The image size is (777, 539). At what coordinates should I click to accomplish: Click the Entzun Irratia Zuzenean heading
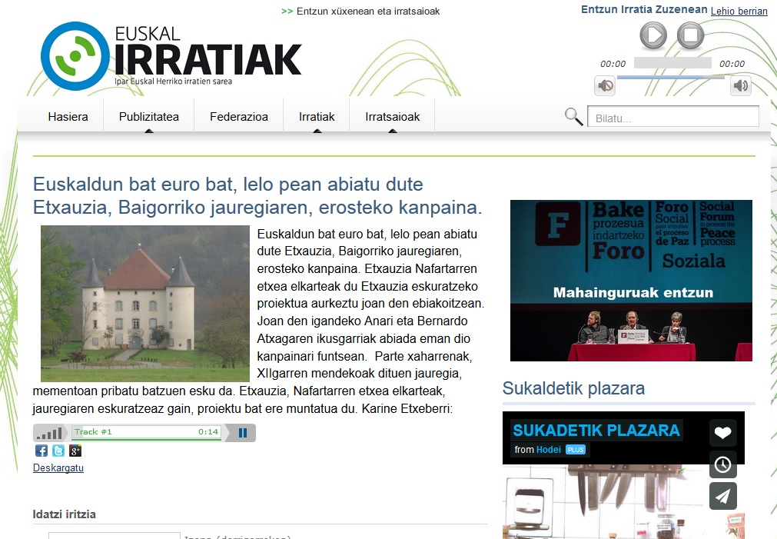tap(644, 9)
